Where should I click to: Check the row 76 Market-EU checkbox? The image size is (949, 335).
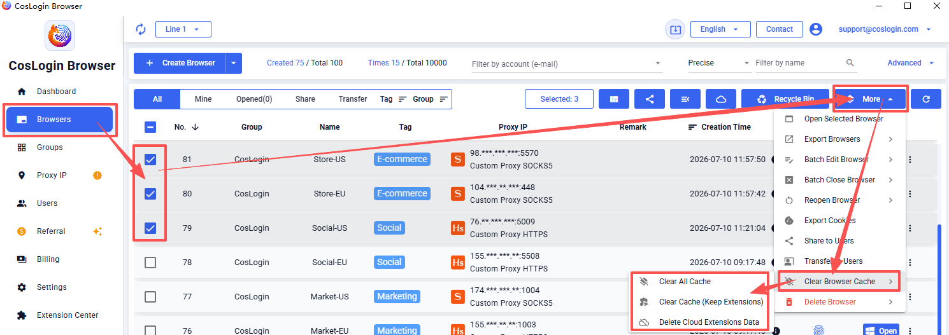pos(150,331)
